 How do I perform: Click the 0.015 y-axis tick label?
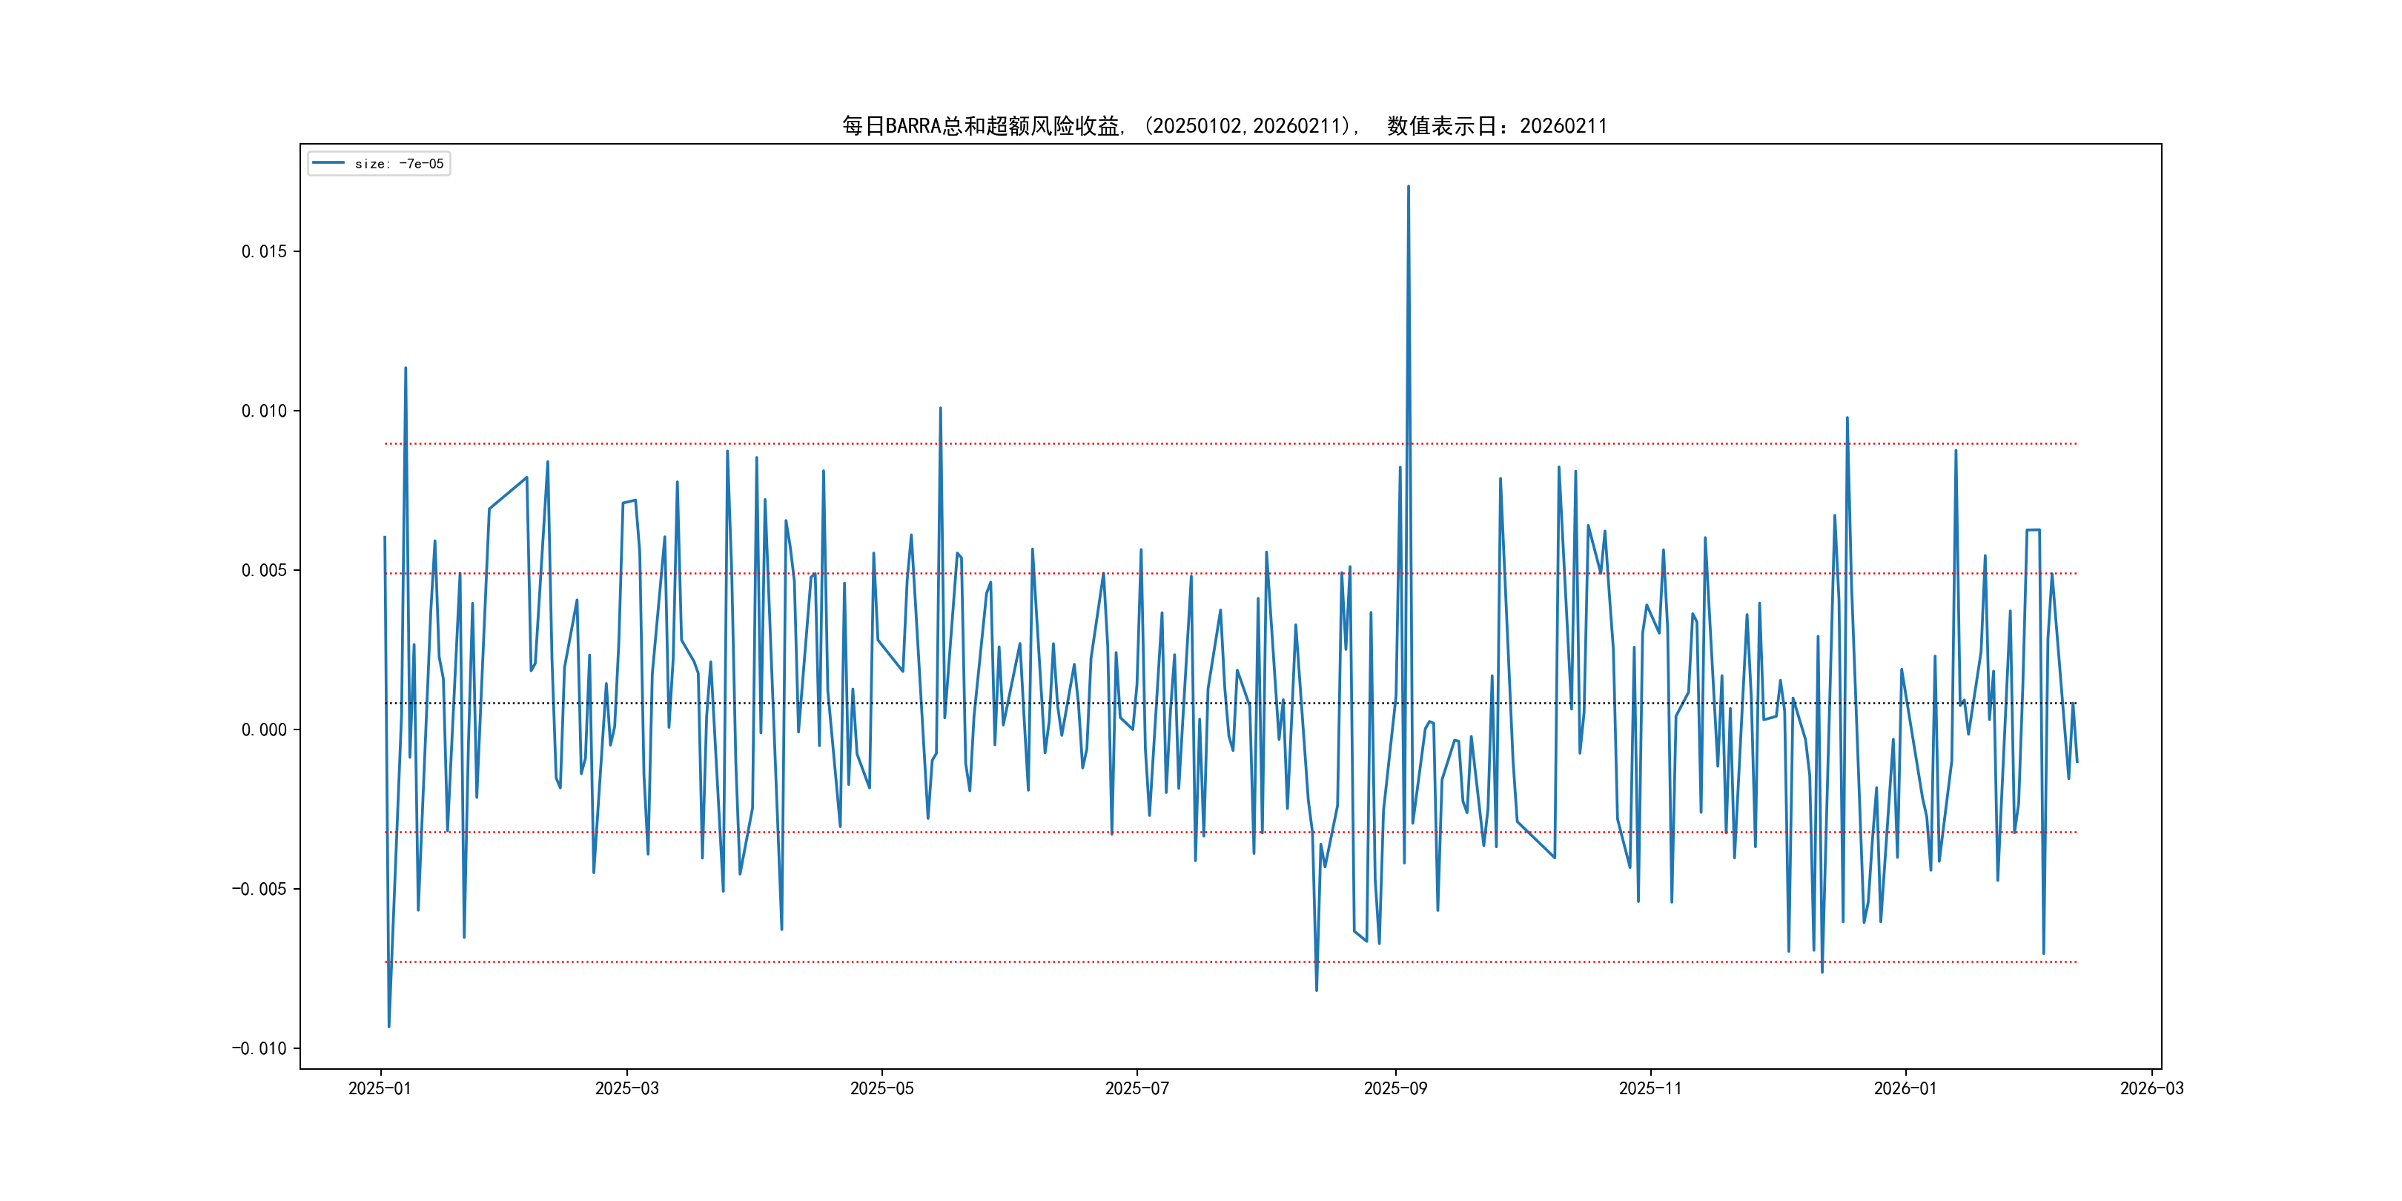pos(264,252)
